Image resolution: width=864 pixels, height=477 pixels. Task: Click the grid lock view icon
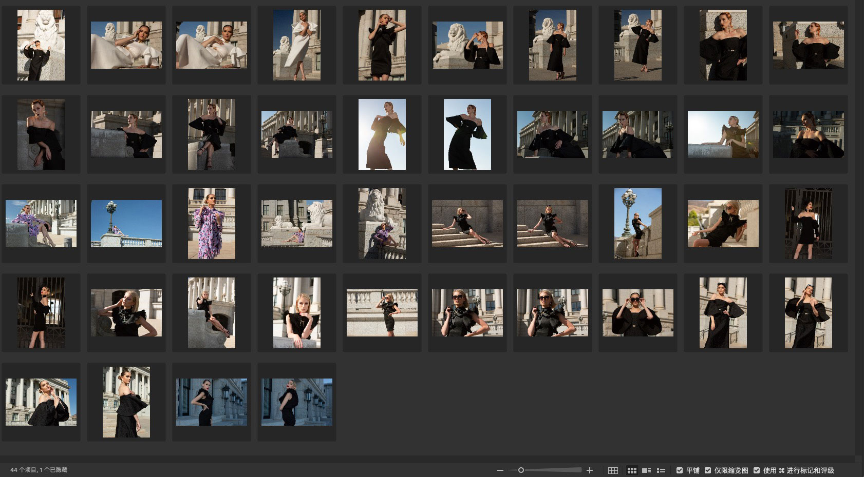click(x=613, y=470)
